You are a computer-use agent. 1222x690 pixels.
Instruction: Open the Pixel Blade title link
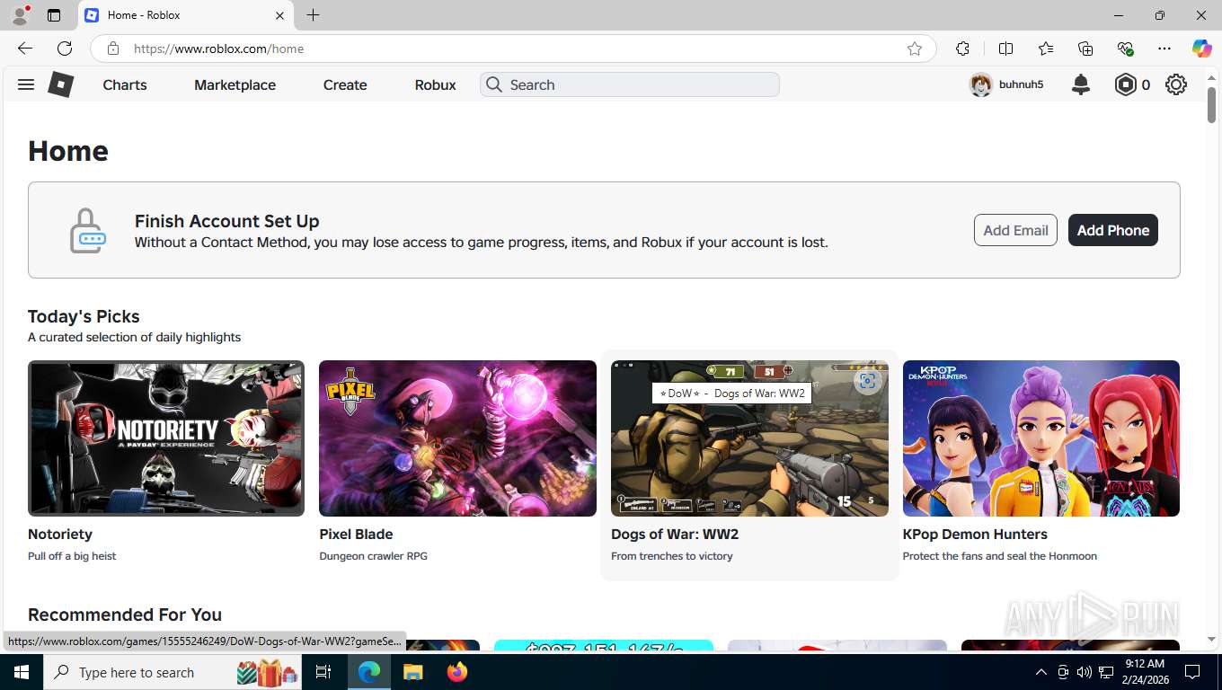(x=356, y=534)
